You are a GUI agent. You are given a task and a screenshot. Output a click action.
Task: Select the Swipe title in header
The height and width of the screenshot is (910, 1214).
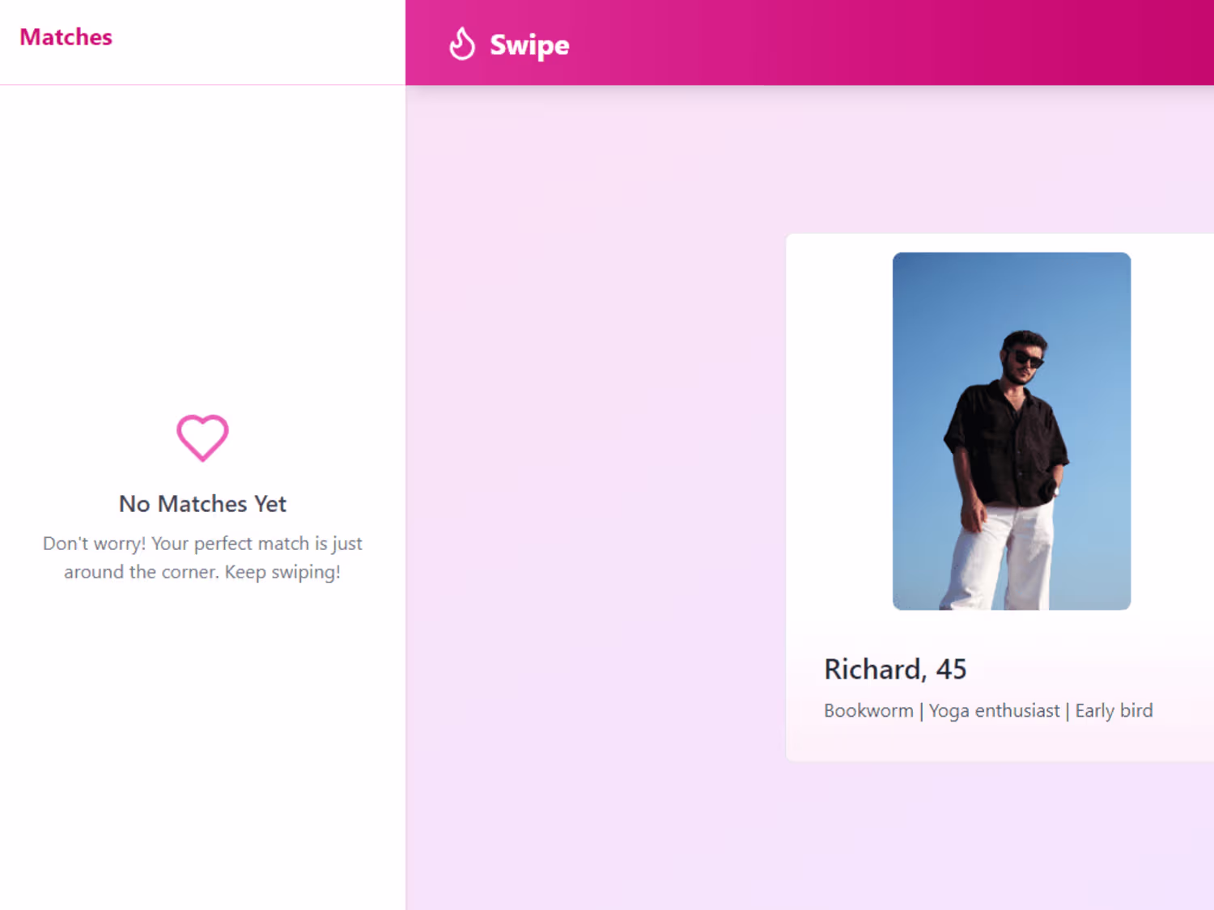[x=529, y=45]
